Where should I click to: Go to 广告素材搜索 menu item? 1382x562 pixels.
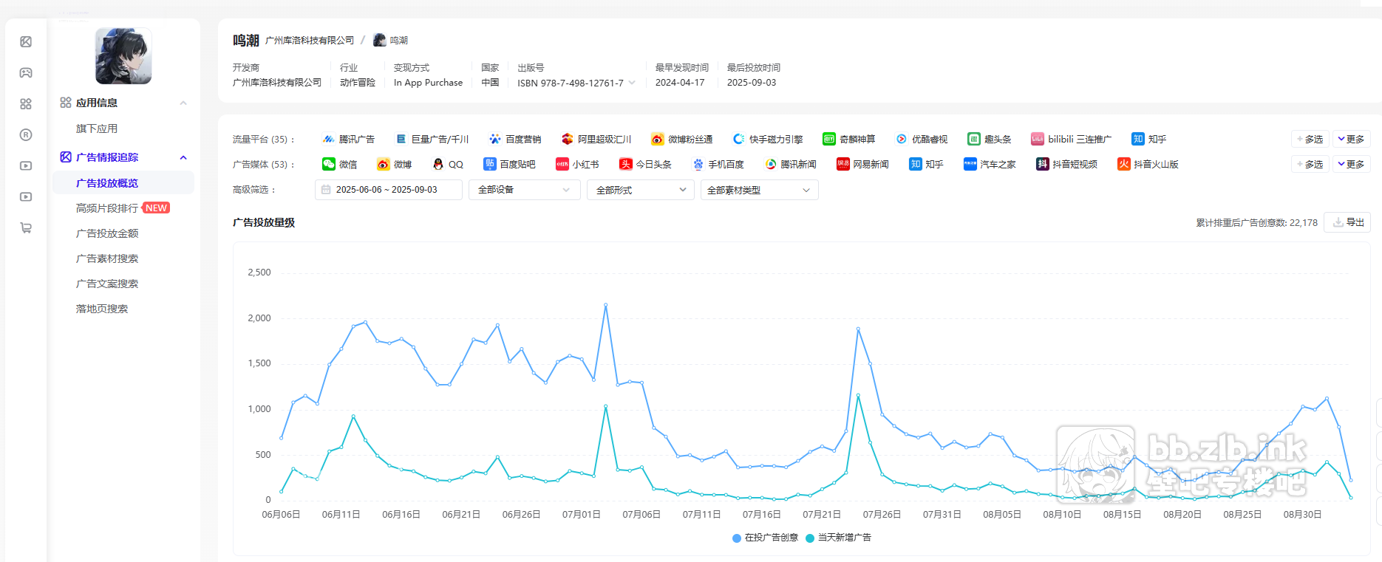[107, 258]
